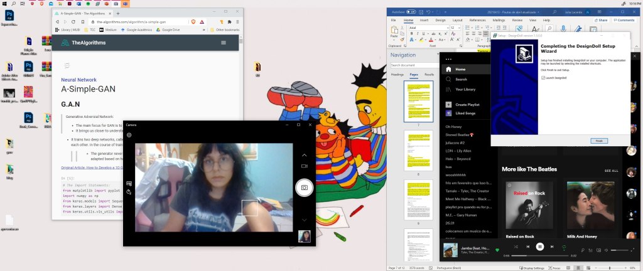Switch to video mode in Camera

[x=305, y=166]
